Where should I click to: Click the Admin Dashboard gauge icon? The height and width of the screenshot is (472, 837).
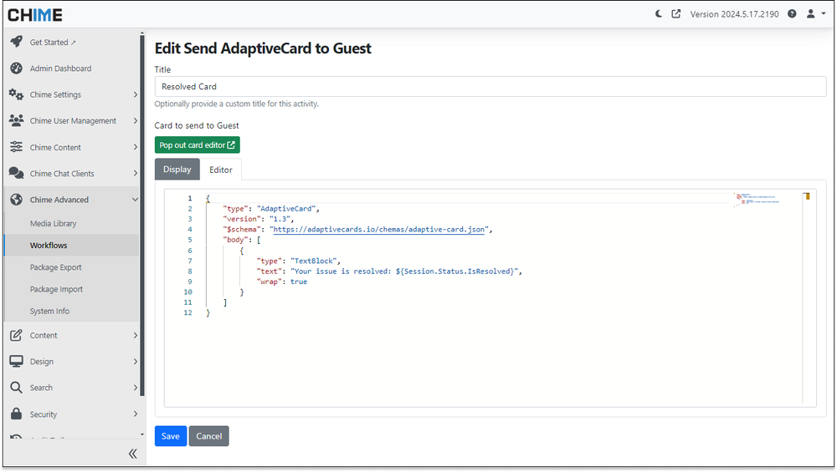point(17,69)
